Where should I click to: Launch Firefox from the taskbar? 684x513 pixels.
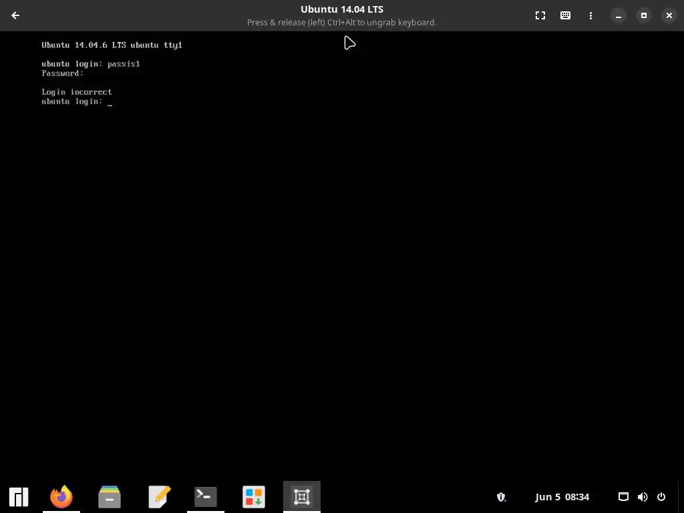tap(61, 497)
